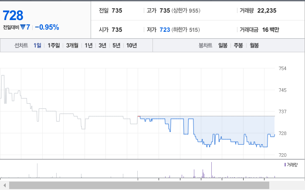Viewport: 305px width, 196px height.
Task: Click the tallest purple volume bar
Action: (x=211, y=170)
